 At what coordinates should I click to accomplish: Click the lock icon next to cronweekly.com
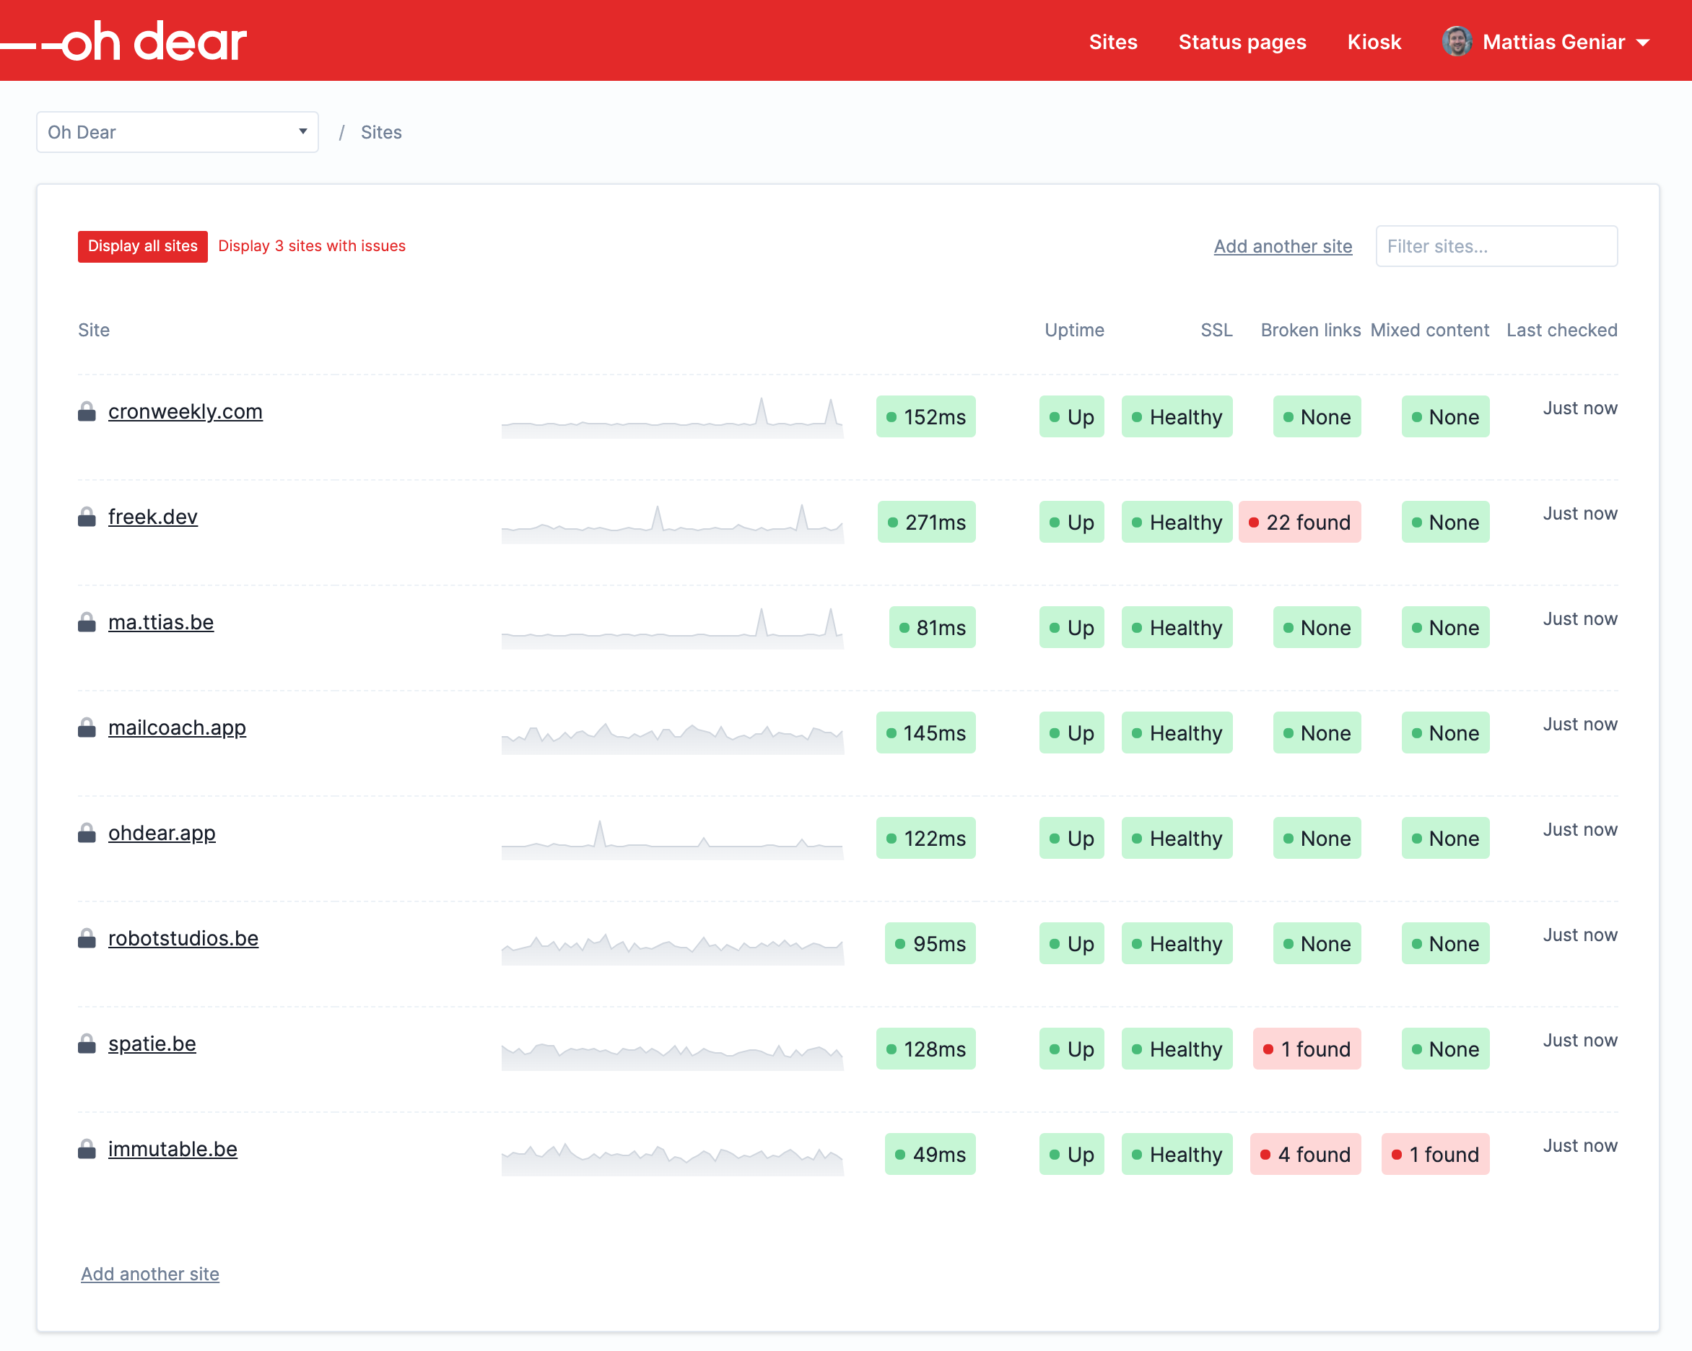click(x=87, y=409)
